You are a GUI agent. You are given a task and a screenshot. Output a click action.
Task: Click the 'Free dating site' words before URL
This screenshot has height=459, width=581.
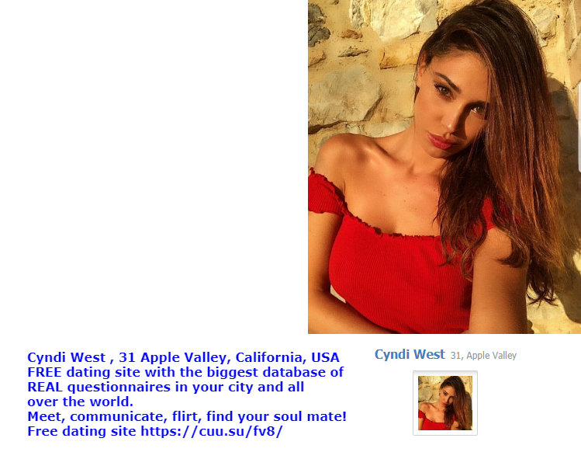pyautogui.click(x=82, y=431)
